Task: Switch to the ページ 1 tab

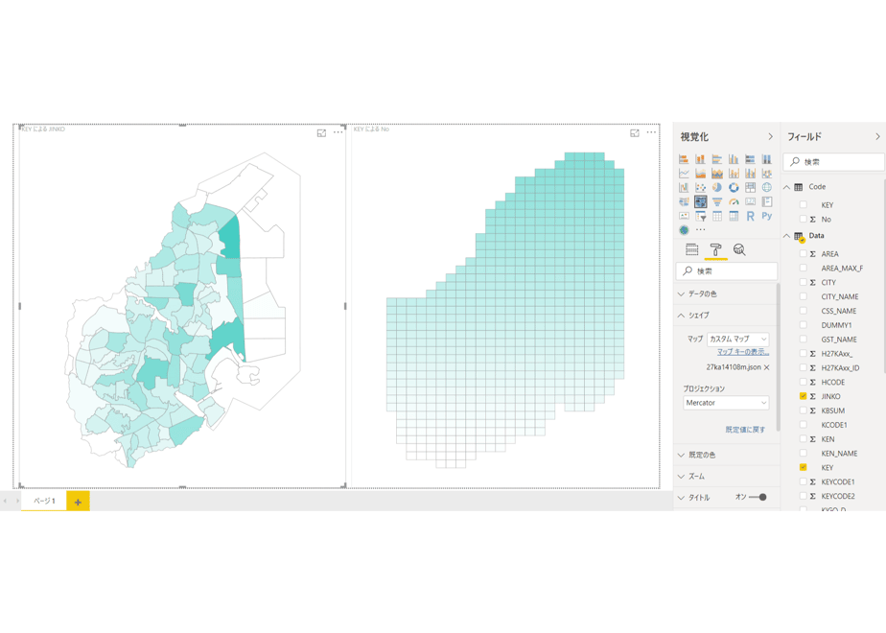Action: tap(44, 501)
